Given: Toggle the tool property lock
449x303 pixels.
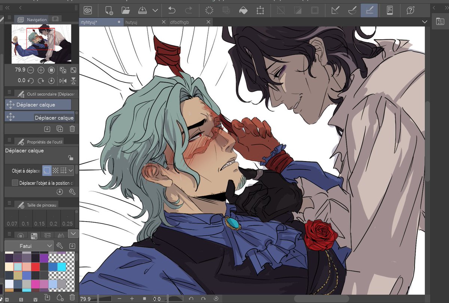Looking at the screenshot, I should click(71, 158).
